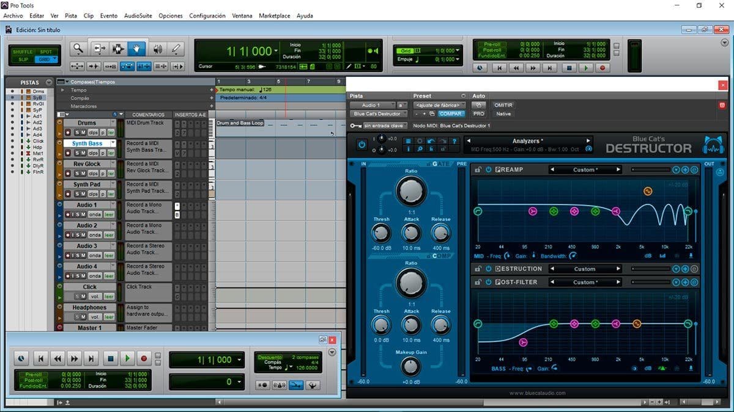Click the Gate Ratio knob

coord(411,191)
